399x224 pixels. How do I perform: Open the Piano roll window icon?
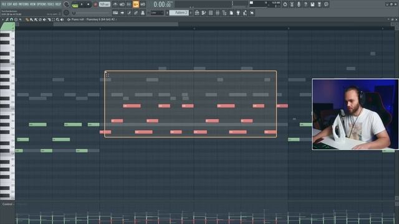coord(204,12)
